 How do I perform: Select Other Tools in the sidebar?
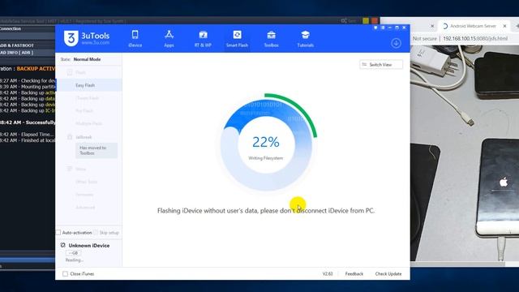point(87,182)
